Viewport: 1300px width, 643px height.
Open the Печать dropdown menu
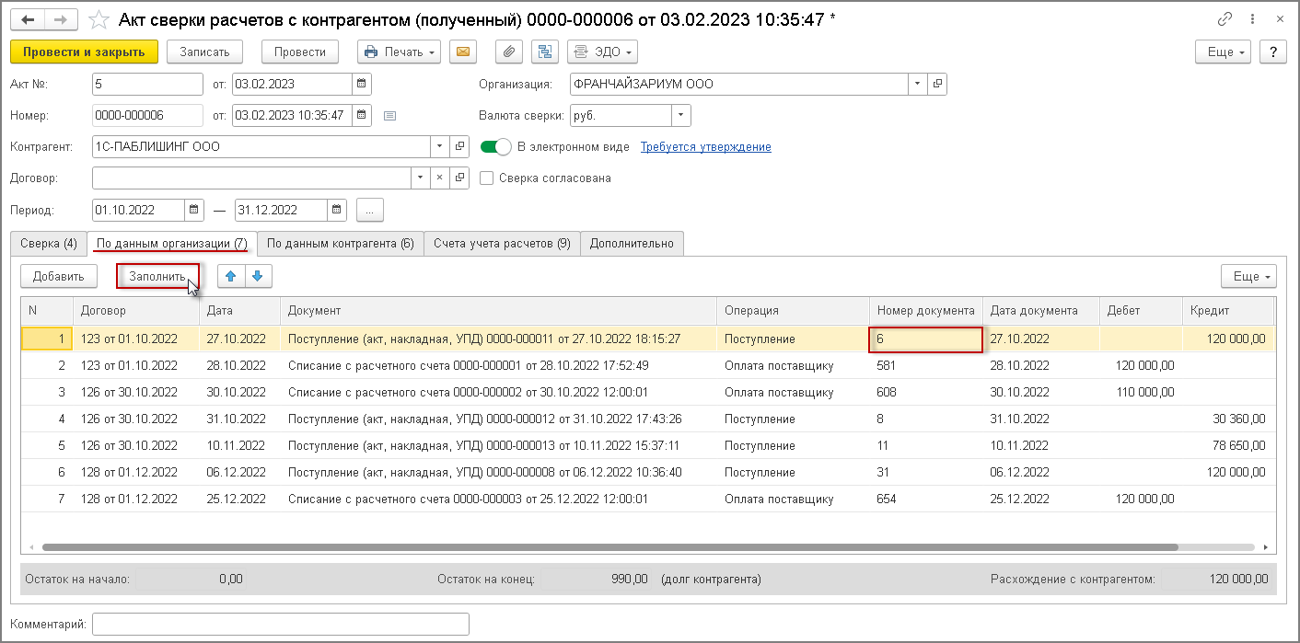[x=399, y=52]
